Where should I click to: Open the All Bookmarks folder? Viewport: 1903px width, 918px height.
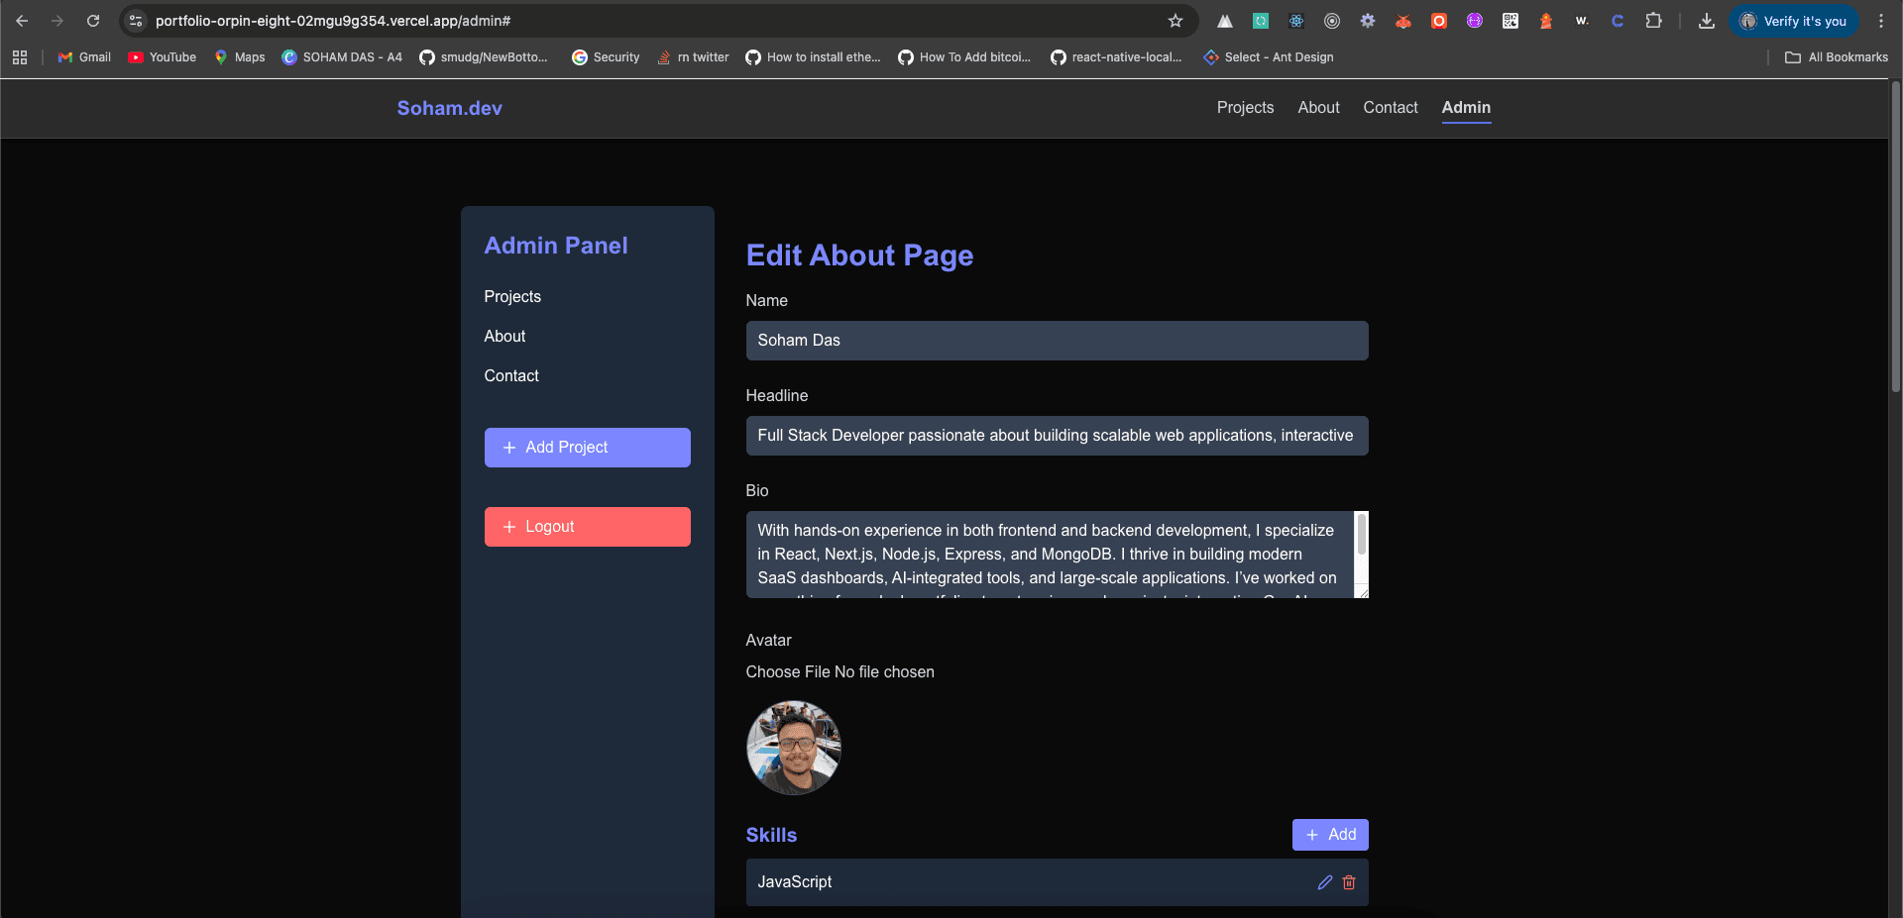[x=1837, y=57]
